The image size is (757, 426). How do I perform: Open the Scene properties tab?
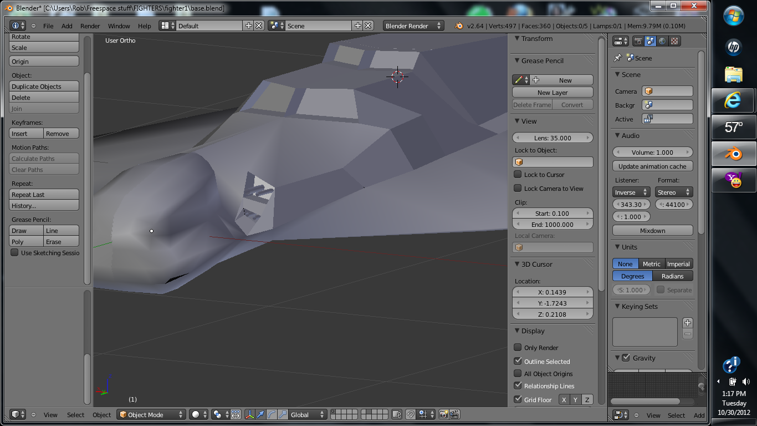[651, 41]
